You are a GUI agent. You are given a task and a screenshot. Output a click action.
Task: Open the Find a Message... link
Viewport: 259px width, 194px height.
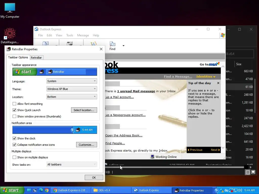(x=178, y=77)
